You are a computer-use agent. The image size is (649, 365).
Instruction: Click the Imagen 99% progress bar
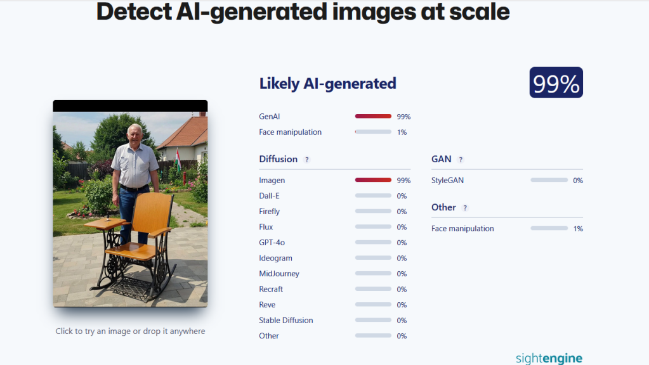pos(373,180)
